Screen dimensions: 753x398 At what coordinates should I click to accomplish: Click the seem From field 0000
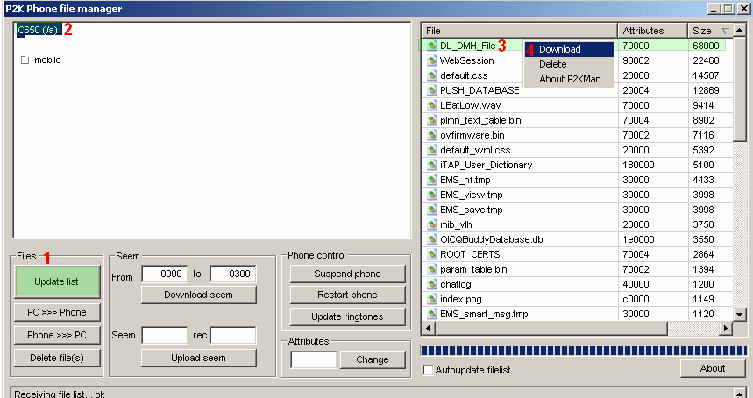point(165,274)
